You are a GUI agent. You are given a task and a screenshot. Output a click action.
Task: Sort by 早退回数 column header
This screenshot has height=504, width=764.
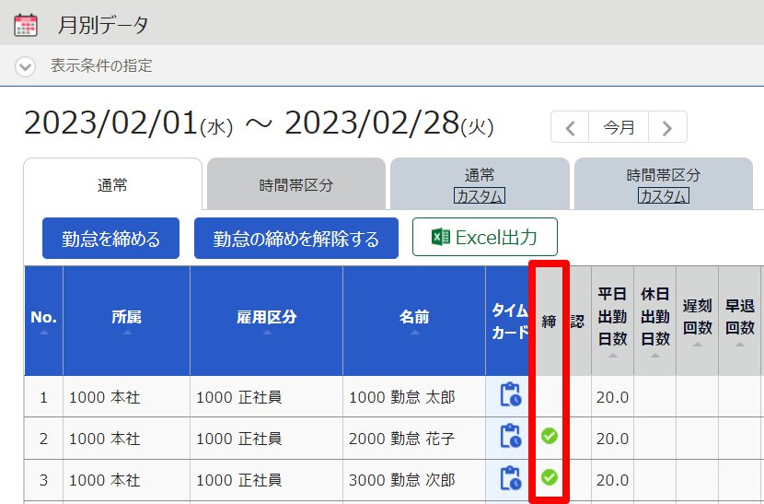(740, 321)
